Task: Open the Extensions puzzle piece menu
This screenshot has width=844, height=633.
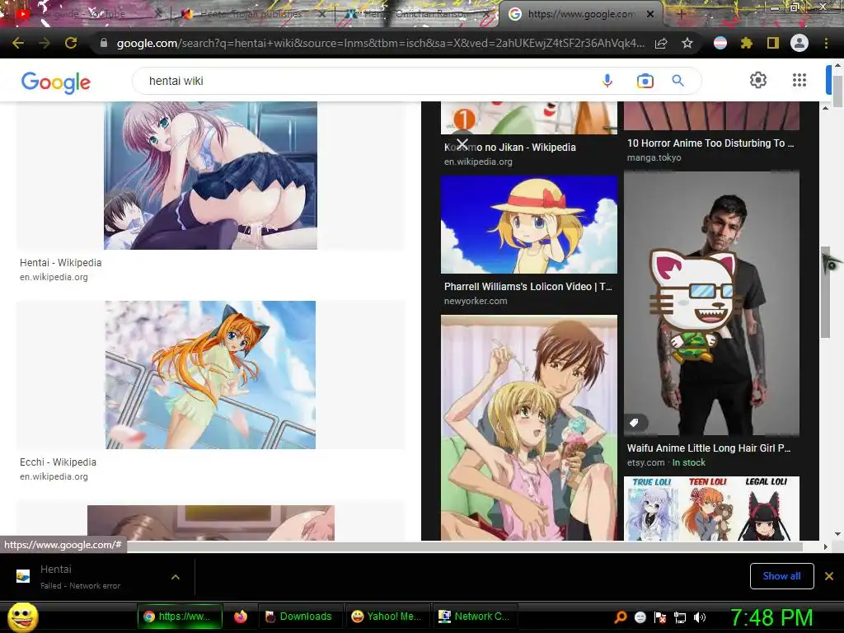Action: coord(747,43)
